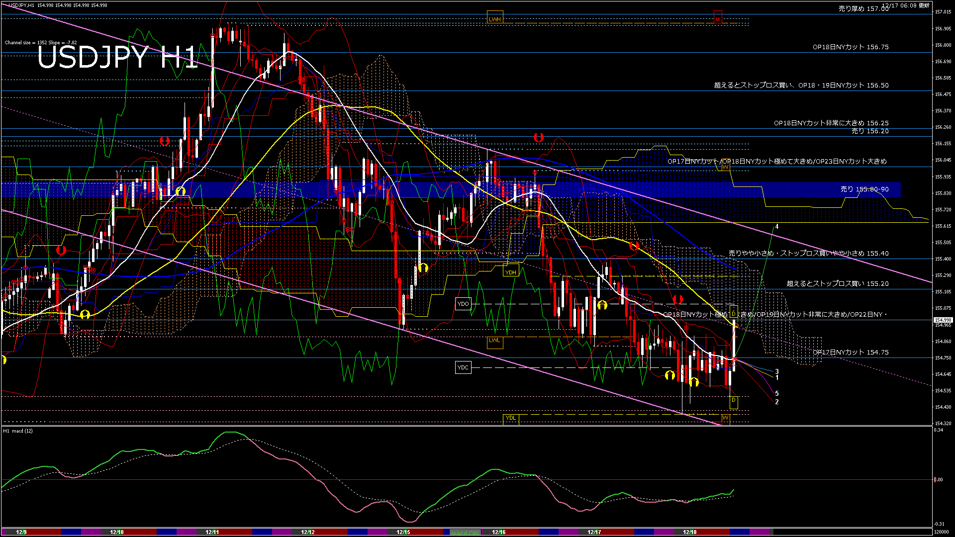This screenshot has height=537, width=955.
Task: Click the 12/18 date label on the timeline
Action: (690, 532)
